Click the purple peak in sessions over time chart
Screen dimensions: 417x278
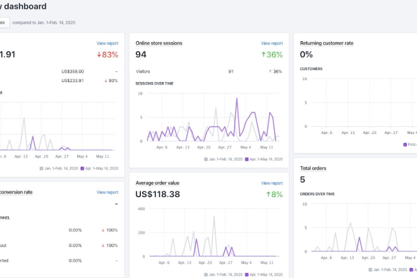[237, 99]
